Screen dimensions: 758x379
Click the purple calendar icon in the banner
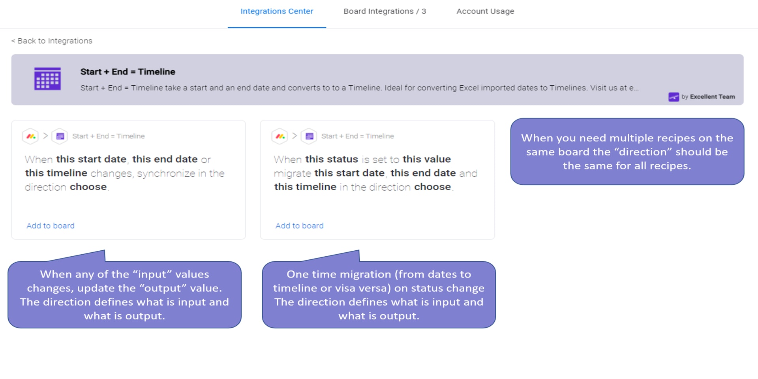click(x=47, y=79)
